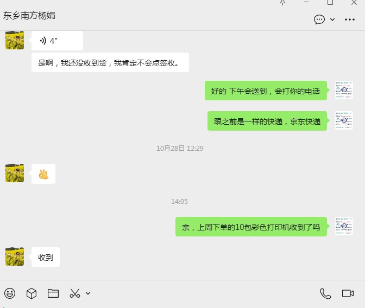Click the 京东快递 message bubble
This screenshot has width=365, height=308.
click(267, 121)
